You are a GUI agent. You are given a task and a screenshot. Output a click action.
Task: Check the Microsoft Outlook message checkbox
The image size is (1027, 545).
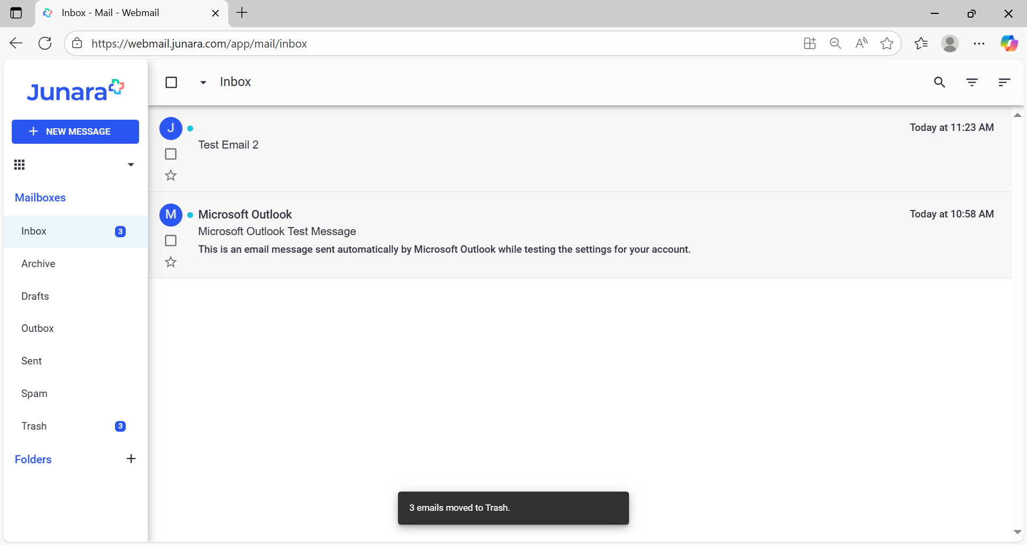tap(171, 240)
